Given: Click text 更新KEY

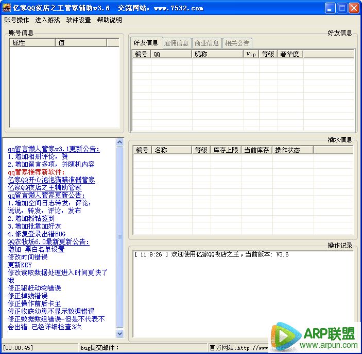Looking at the screenshot, I should tap(20, 265).
